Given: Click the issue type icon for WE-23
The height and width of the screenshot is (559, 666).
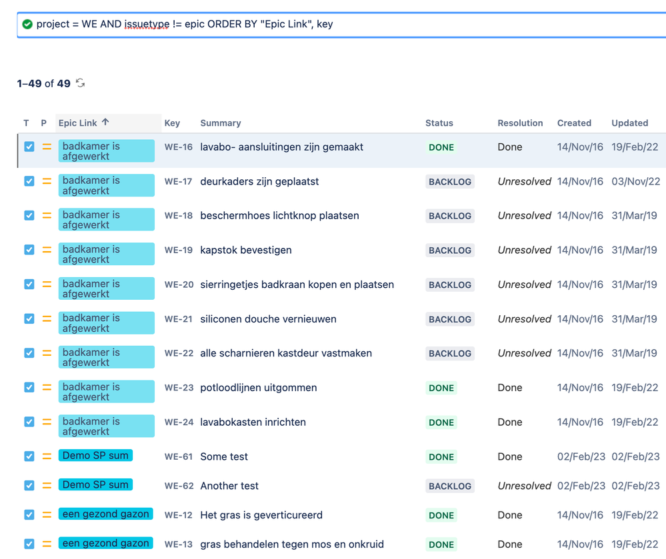Looking at the screenshot, I should click(29, 387).
